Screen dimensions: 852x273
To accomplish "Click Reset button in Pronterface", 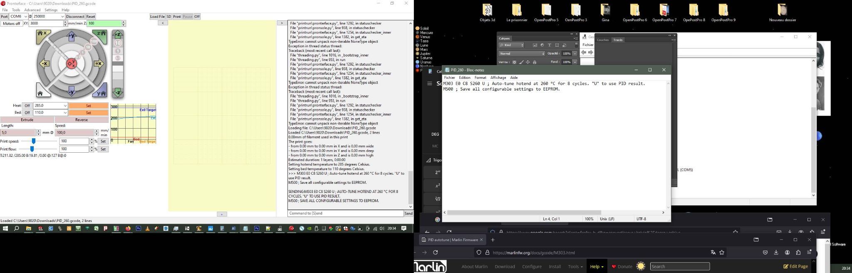I will click(x=91, y=17).
